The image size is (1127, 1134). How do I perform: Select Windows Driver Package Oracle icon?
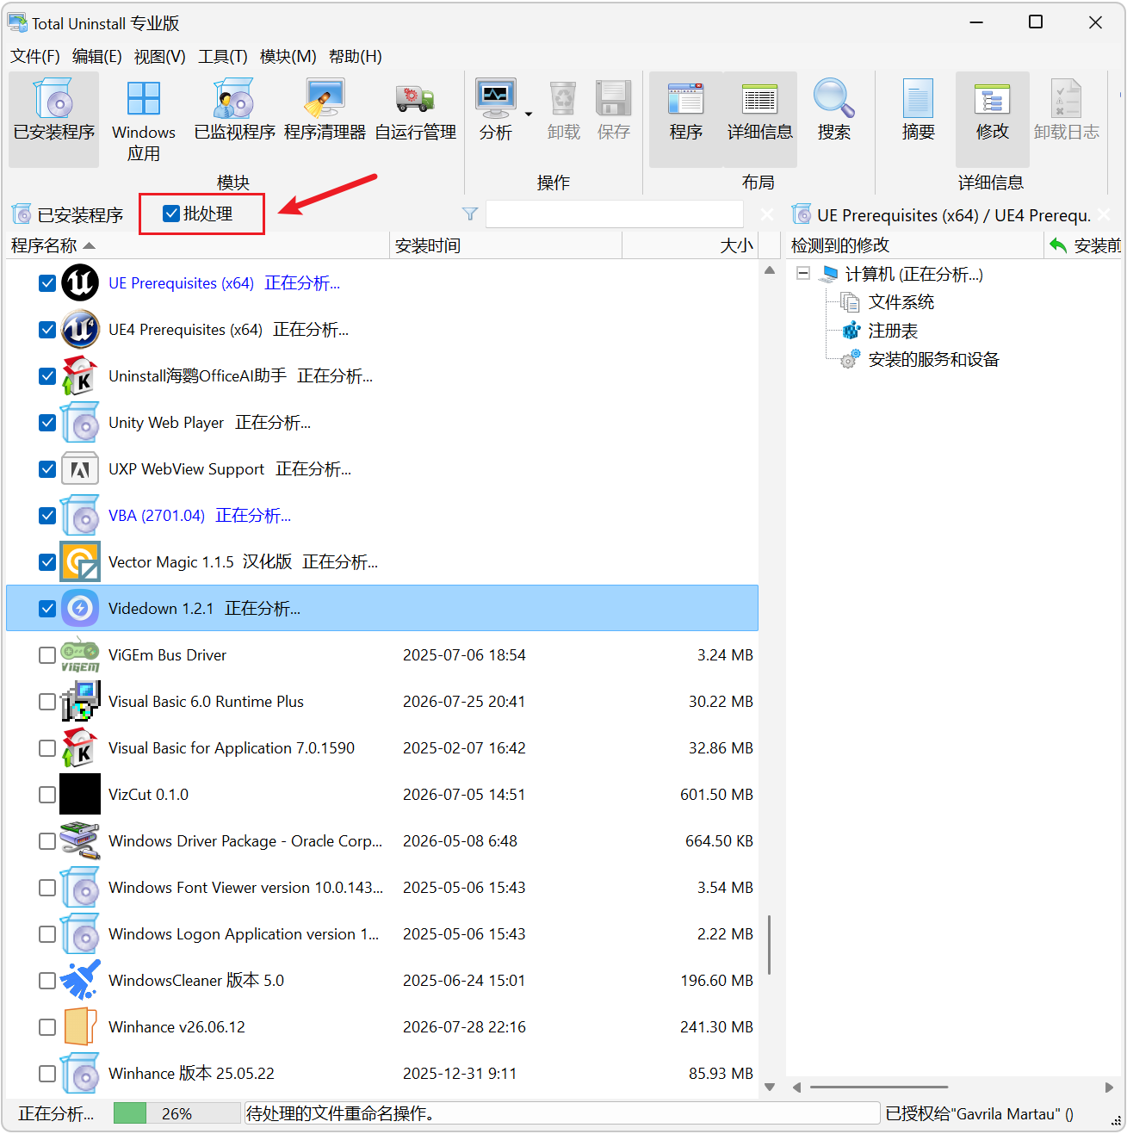pyautogui.click(x=80, y=841)
